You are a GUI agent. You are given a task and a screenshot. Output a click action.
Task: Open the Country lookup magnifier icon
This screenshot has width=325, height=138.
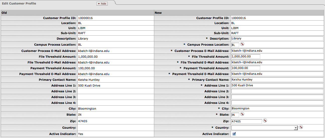click(x=301, y=127)
